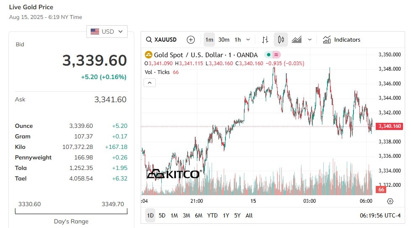Click the 06:19:56 UTC-4 timezone button
The height and width of the screenshot is (228, 411).
[380, 215]
